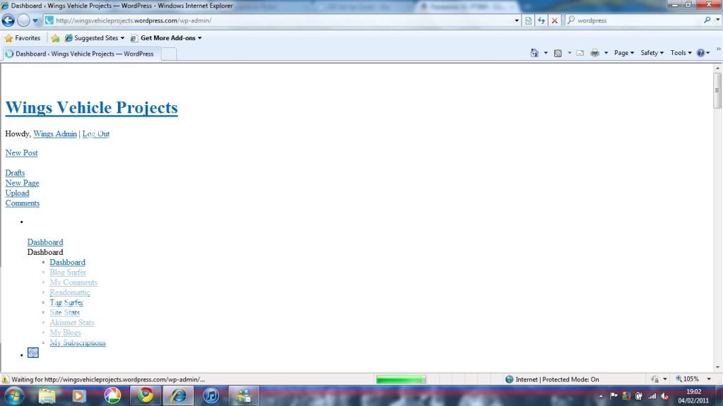Viewport: 723px width, 406px height.
Task: Open the 105% zoom level dropdown
Action: 694,379
